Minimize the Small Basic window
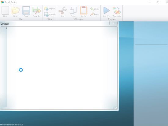The image size is (168, 126). (x=150, y=2)
